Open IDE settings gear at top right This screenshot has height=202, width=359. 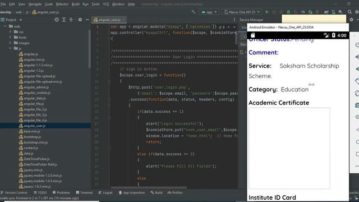point(357,12)
